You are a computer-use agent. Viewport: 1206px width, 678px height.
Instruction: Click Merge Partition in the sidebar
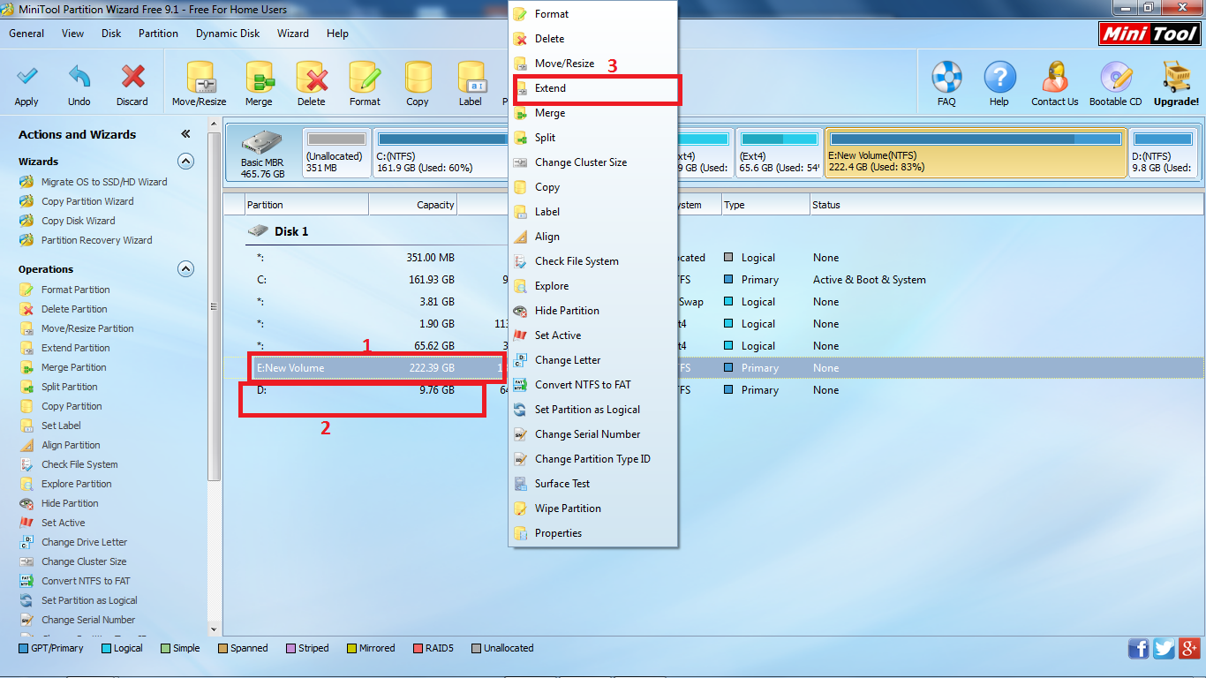pos(74,367)
